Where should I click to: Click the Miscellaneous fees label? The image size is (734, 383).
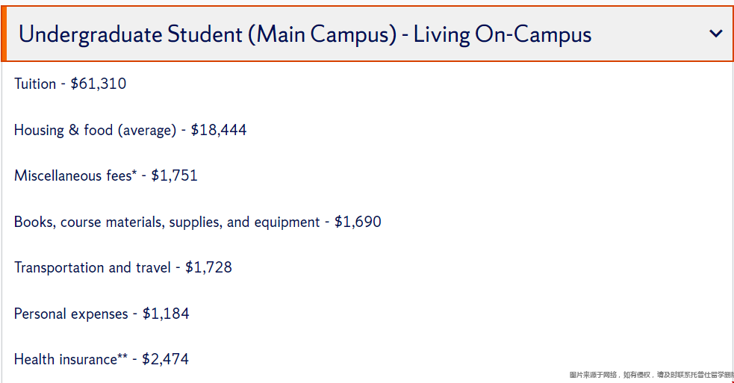pos(72,176)
